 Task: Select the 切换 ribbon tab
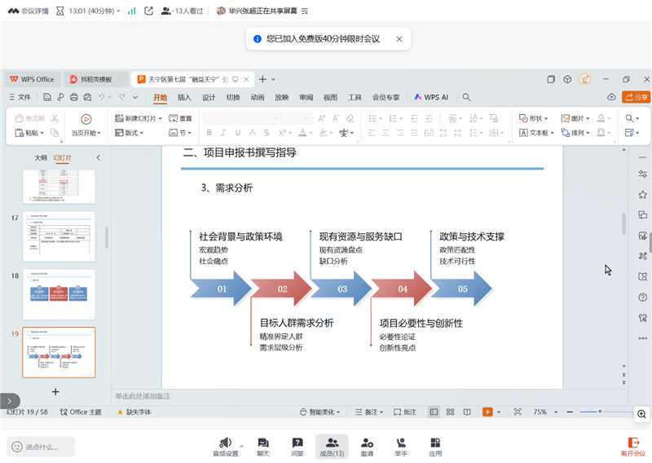[x=233, y=97]
